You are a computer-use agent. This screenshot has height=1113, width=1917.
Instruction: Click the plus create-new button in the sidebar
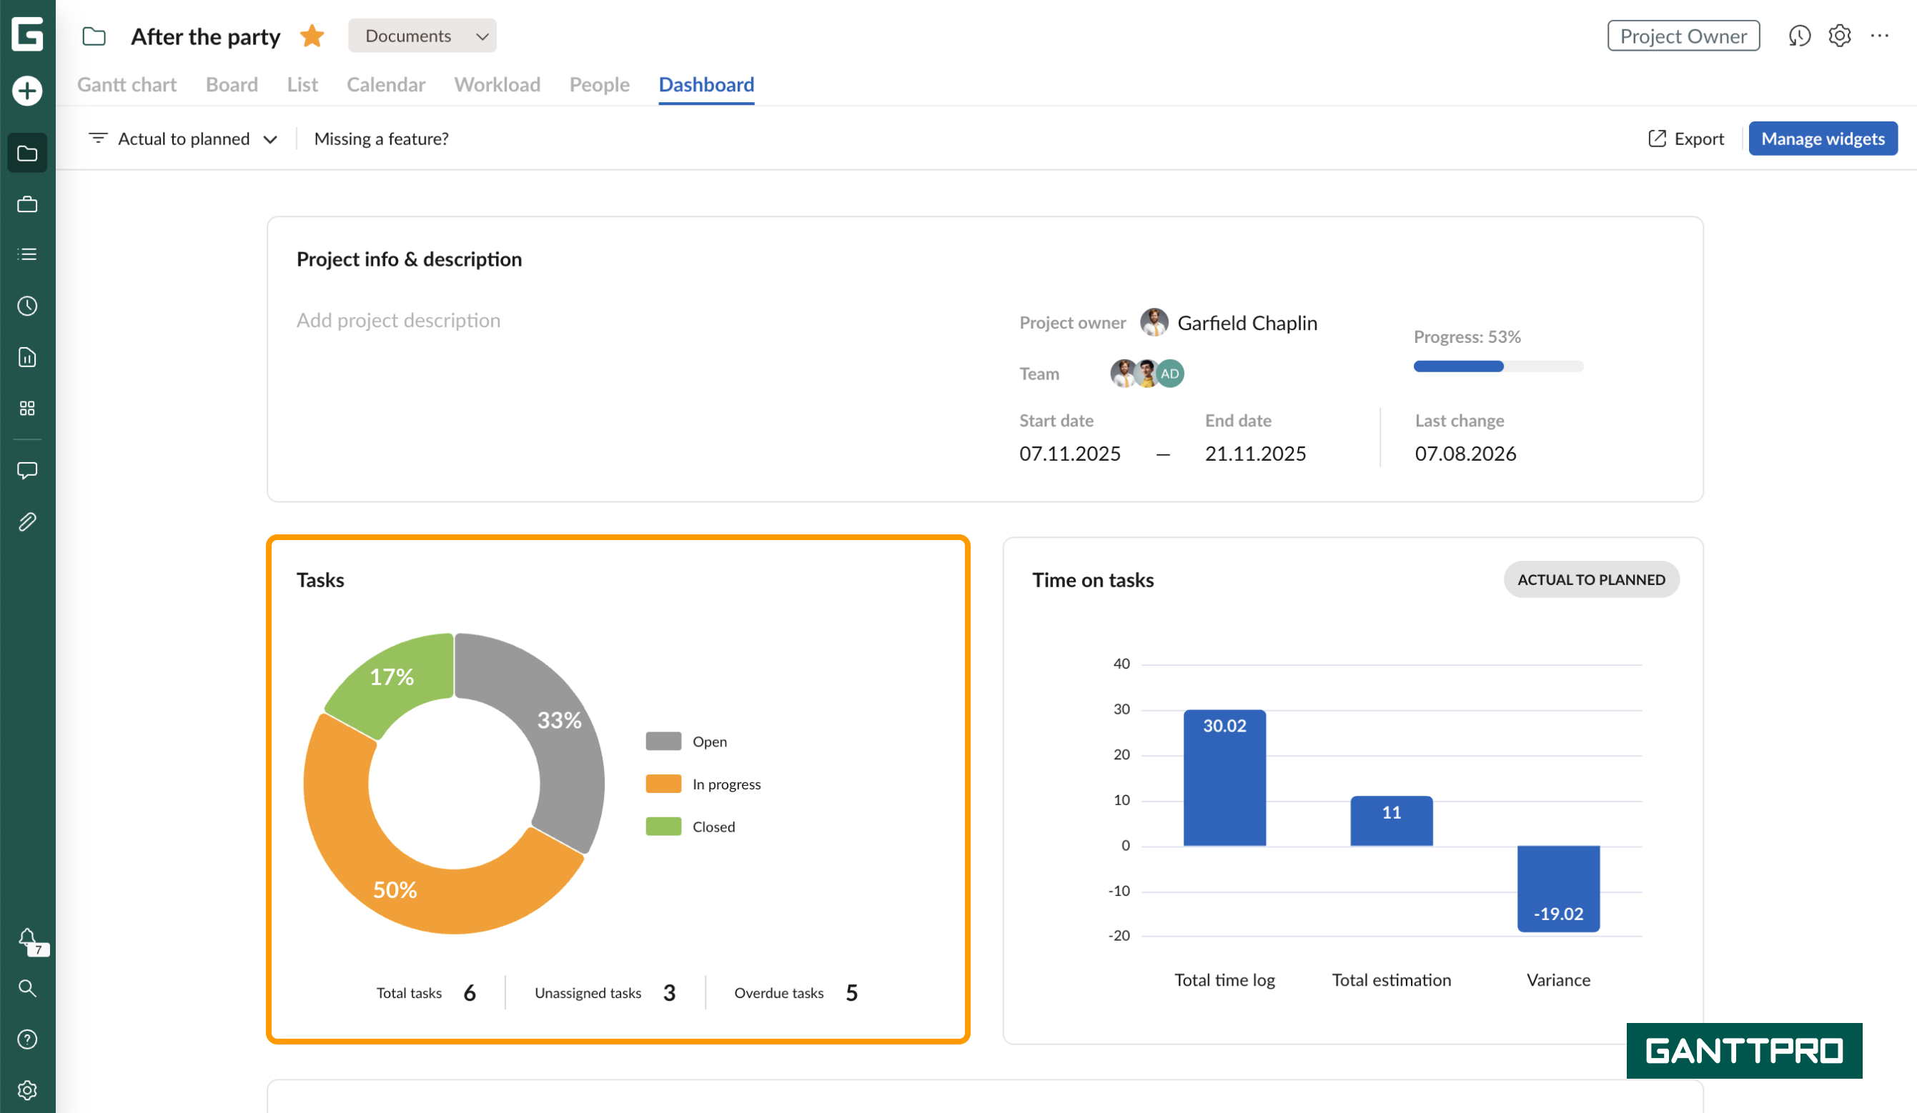pos(27,91)
